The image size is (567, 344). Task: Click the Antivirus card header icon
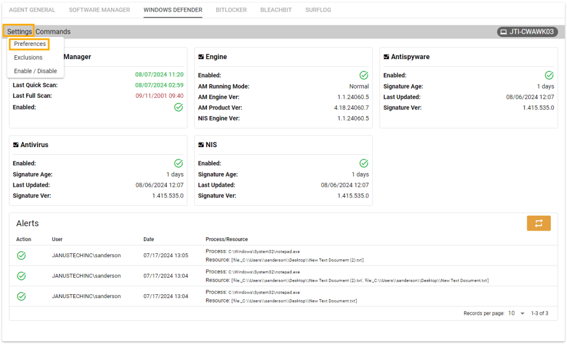click(x=16, y=144)
